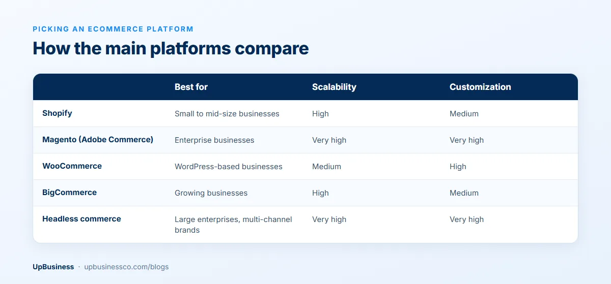Image resolution: width=611 pixels, height=284 pixels.
Task: Click the 'Picking an ecommerce platform' subtitle
Action: click(113, 29)
